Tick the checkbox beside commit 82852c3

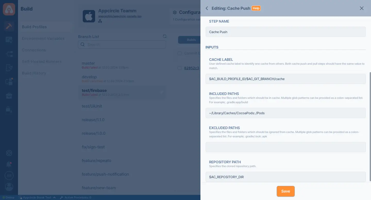(180, 68)
